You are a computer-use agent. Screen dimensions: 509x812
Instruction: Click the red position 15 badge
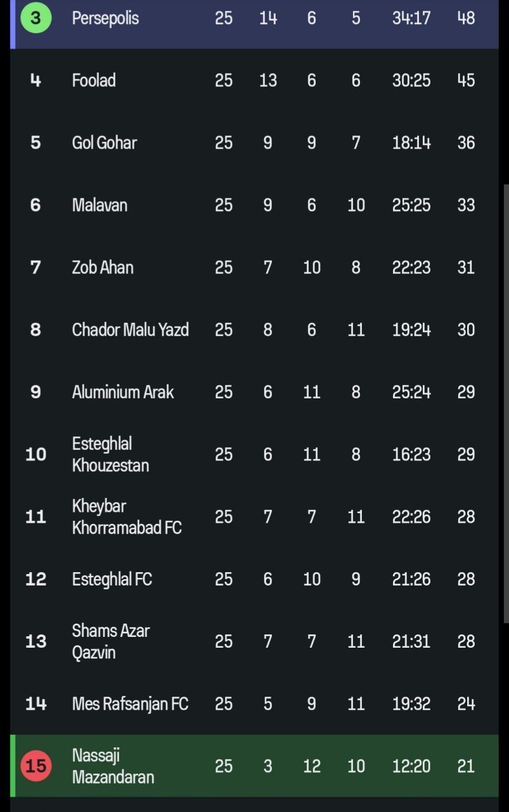35,766
